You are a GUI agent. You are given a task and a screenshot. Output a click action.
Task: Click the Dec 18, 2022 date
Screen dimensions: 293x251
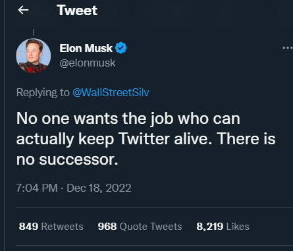click(x=99, y=188)
